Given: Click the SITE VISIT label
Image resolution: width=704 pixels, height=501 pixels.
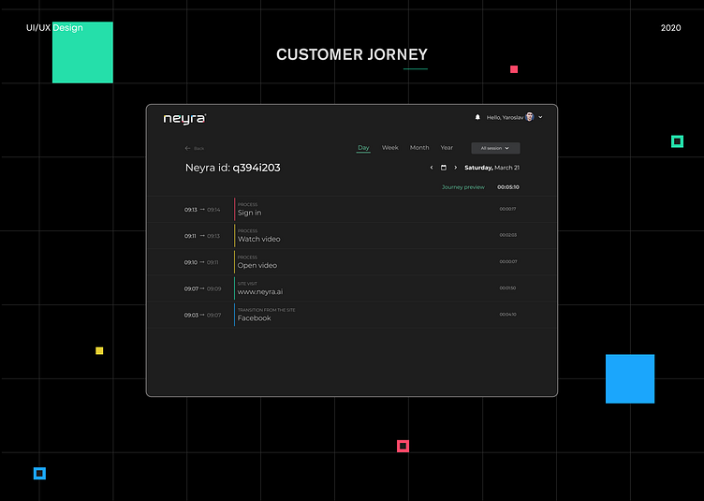Looking at the screenshot, I should 247,284.
